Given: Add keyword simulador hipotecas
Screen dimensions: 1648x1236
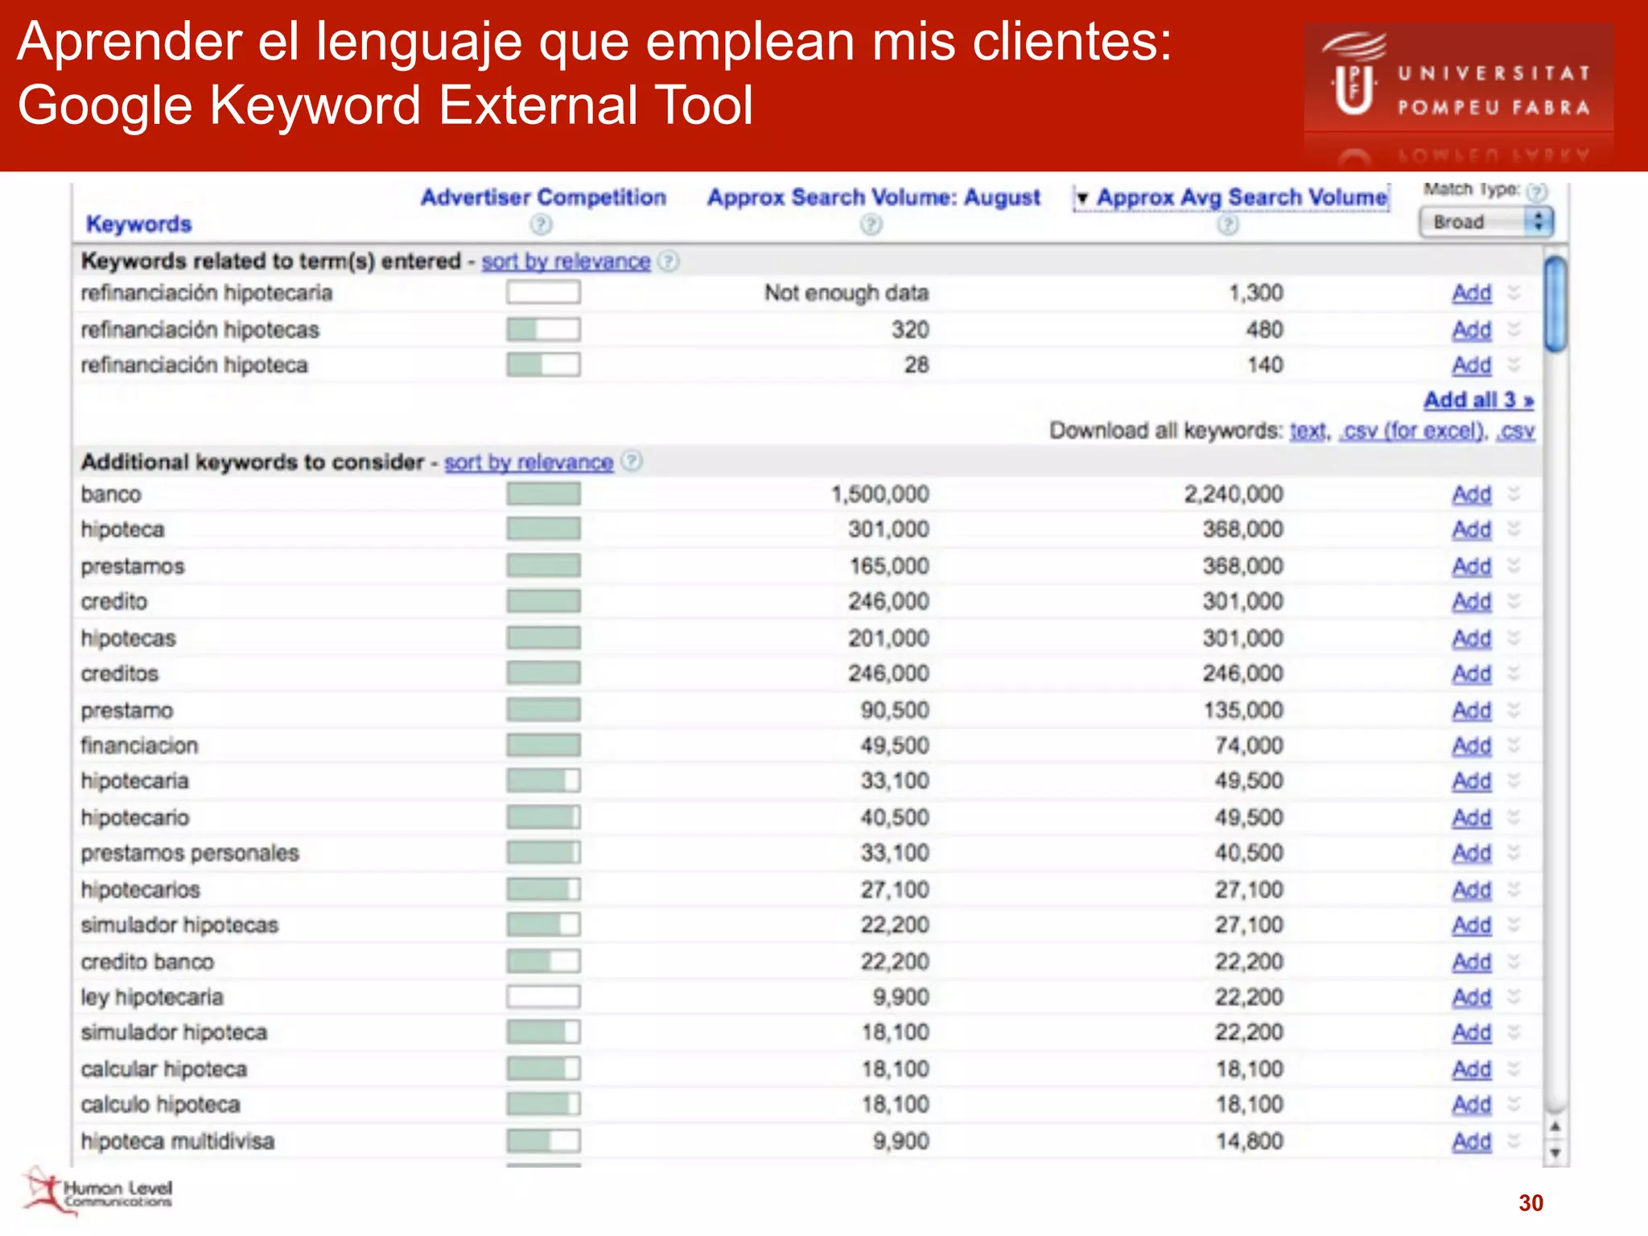Looking at the screenshot, I should coord(1472,925).
